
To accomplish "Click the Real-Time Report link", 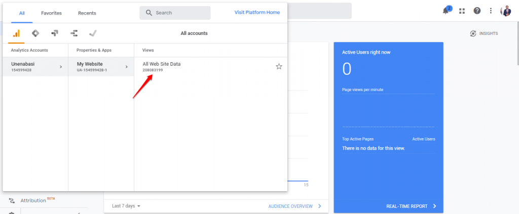I will 411,206.
